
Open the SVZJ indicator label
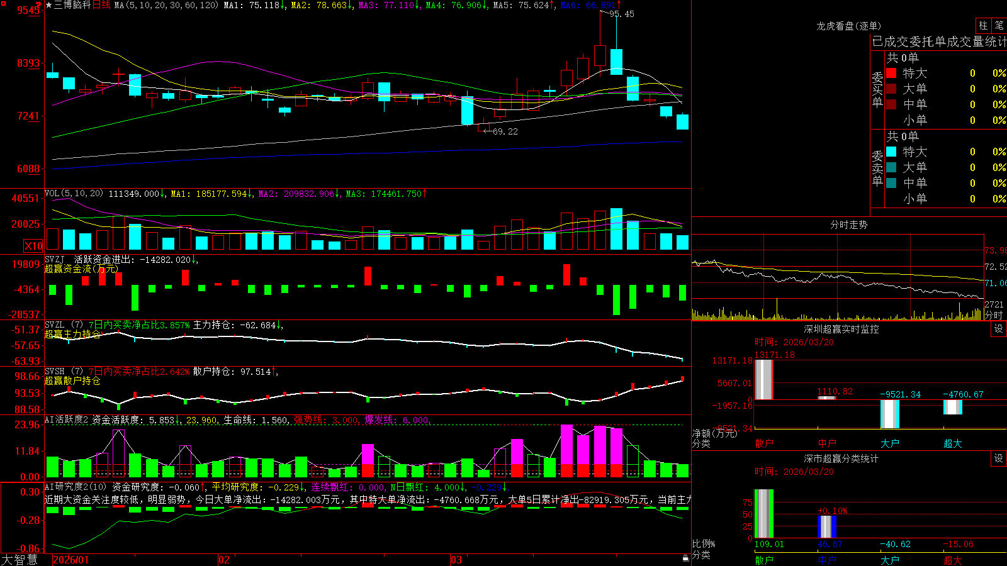coord(55,259)
